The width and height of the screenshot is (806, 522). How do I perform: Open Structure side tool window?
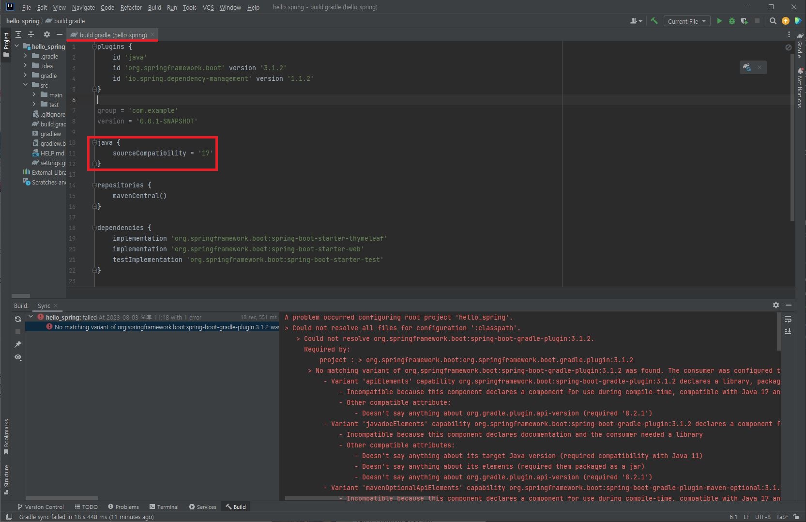point(6,479)
